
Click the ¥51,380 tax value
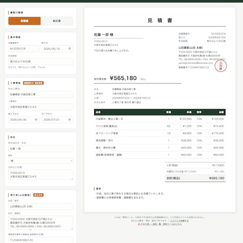[x=219, y=172]
